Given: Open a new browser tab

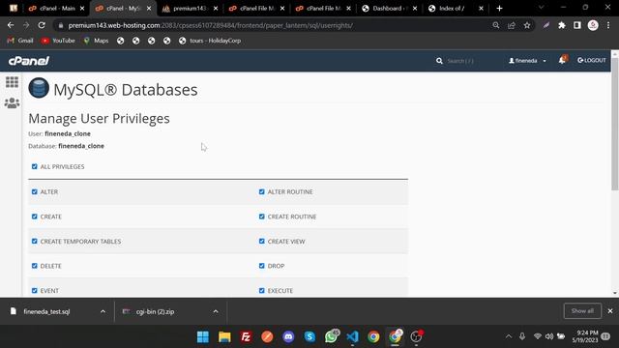Looking at the screenshot, I should 499,9.
